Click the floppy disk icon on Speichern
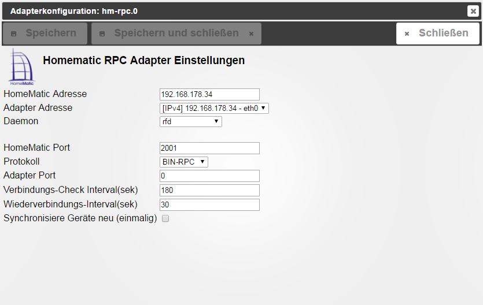 point(14,34)
